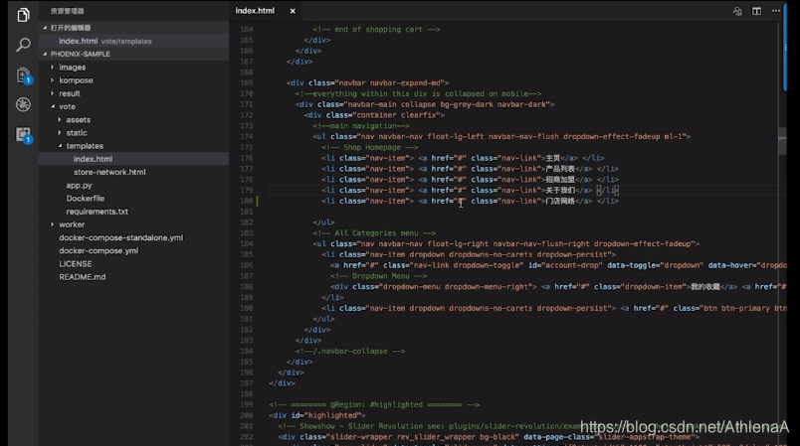
Task: Click the 'end of shopping cart' comment
Action: pyautogui.click(x=376, y=30)
